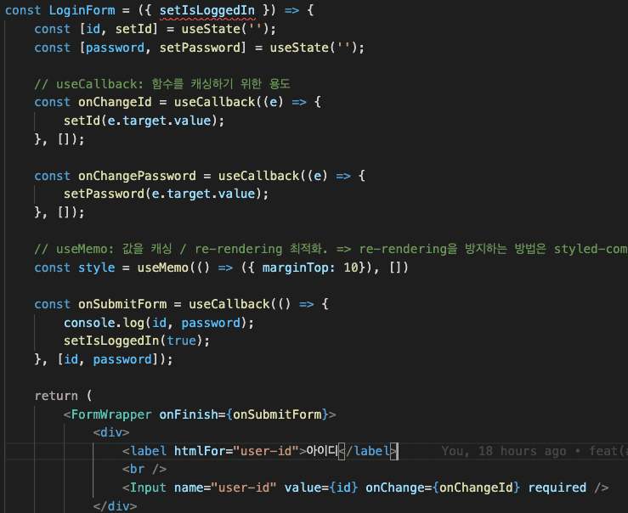Click the opening div tag
This screenshot has height=513, width=628.
pyautogui.click(x=111, y=432)
